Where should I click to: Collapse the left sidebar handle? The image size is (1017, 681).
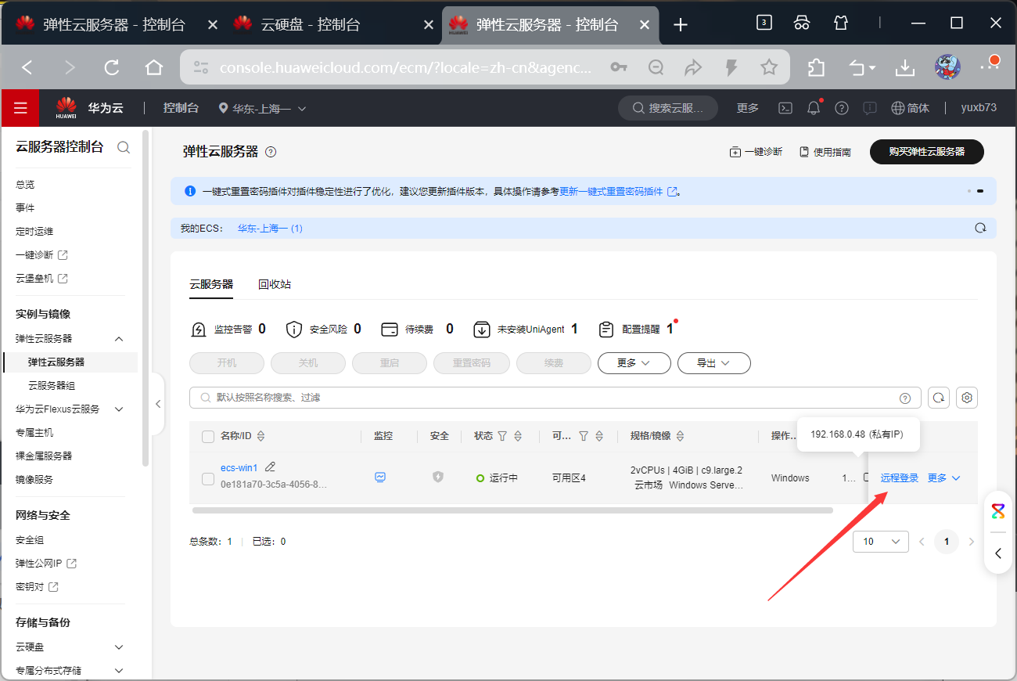coord(158,404)
